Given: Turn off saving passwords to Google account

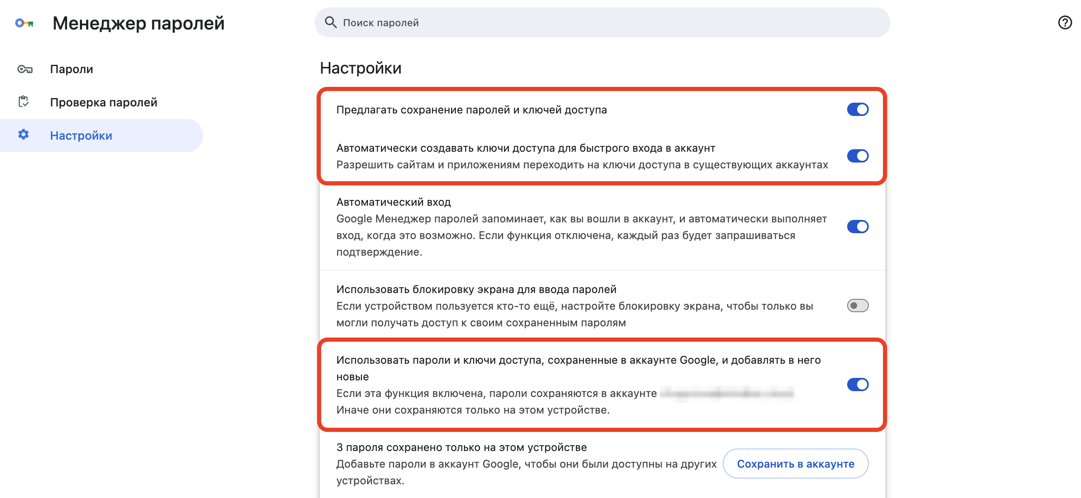Looking at the screenshot, I should 858,385.
